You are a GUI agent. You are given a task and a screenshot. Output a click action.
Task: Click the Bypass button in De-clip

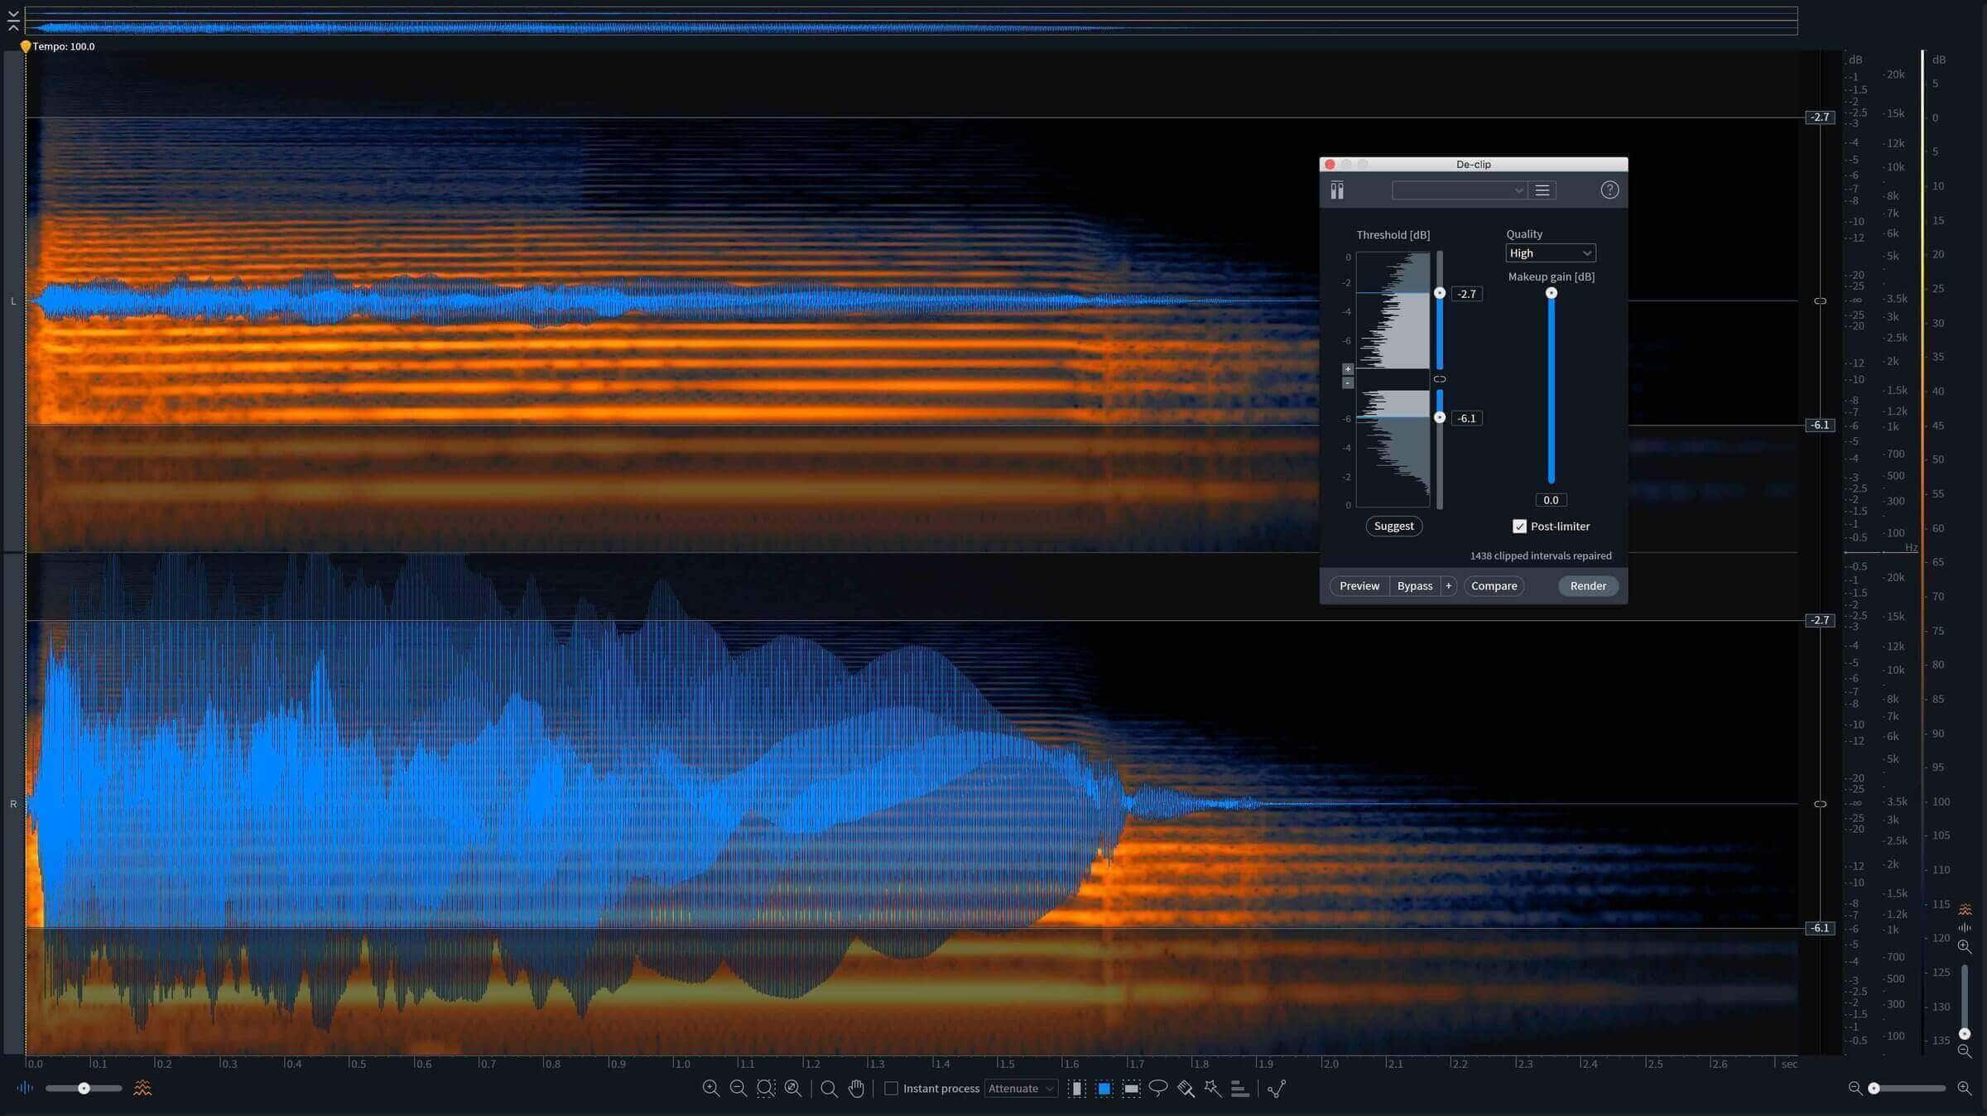[1414, 586]
